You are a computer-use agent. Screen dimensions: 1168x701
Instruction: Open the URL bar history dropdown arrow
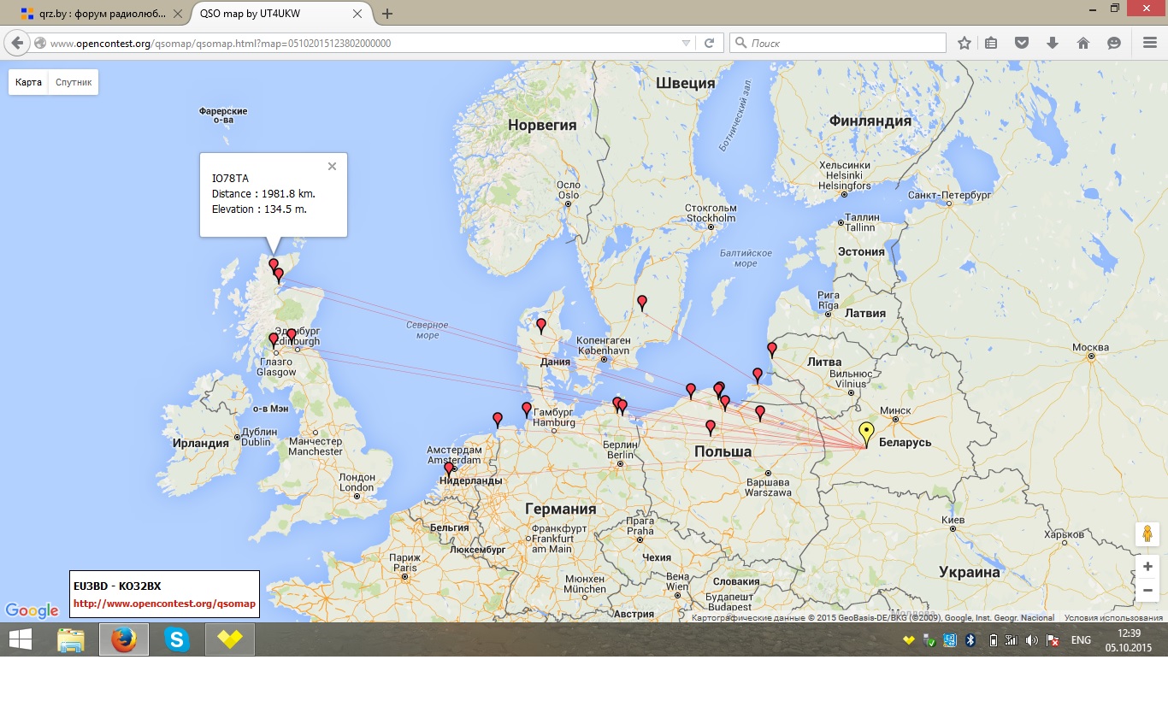(686, 43)
